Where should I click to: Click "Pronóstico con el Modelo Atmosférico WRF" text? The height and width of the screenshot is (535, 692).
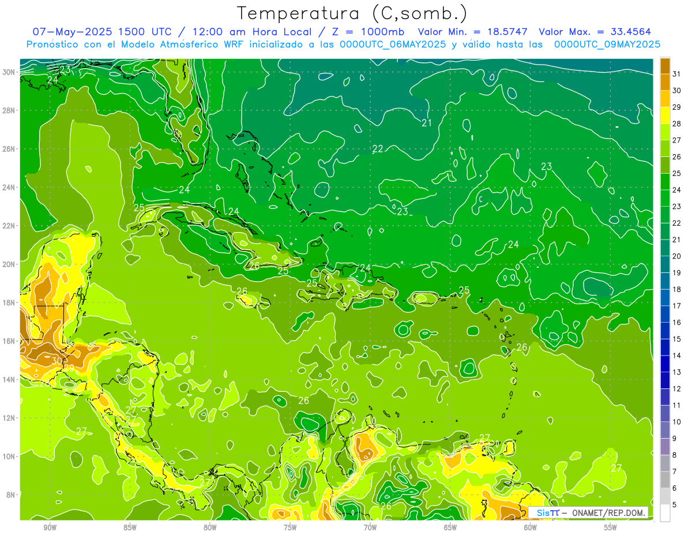click(136, 44)
